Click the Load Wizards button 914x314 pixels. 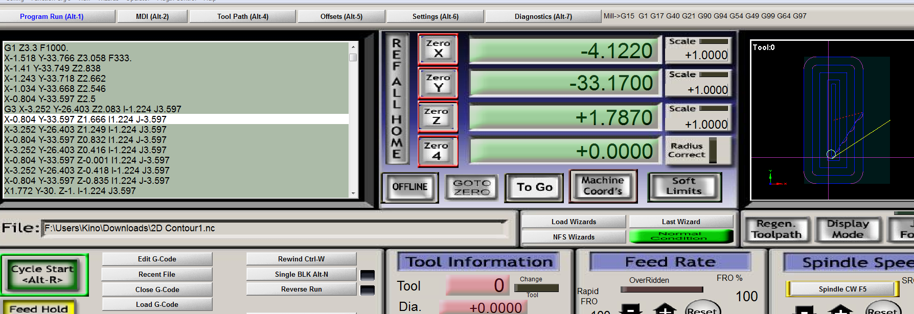pyautogui.click(x=574, y=222)
